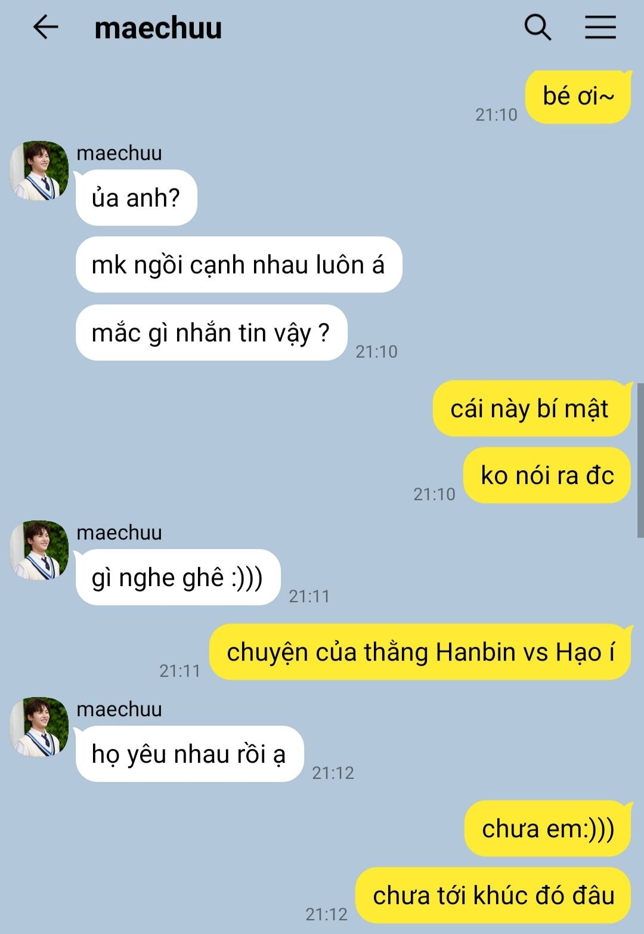The width and height of the screenshot is (644, 934).
Task: Tap the "mk ngồi cạnh nhau luôn á" message
Action: pyautogui.click(x=239, y=264)
